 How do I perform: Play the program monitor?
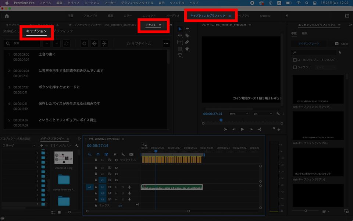pyautogui.click(x=242, y=129)
